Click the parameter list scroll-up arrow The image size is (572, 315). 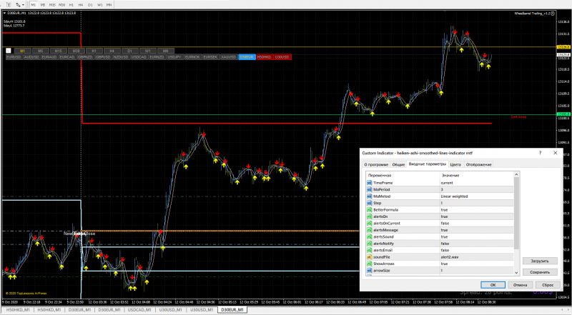pyautogui.click(x=516, y=175)
